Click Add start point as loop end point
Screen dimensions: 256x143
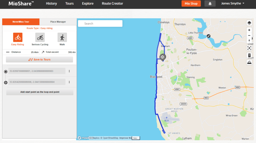(x=40, y=92)
